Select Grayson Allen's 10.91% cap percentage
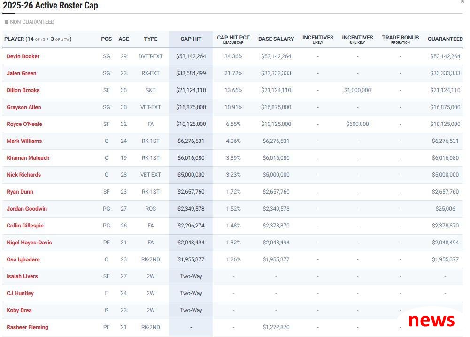 click(233, 107)
